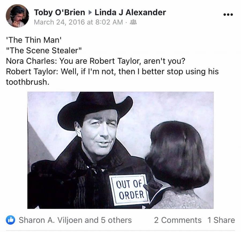This screenshot has height=232, width=241.
Task: Open Toby O'Brien's profile name link
Action: pos(59,12)
